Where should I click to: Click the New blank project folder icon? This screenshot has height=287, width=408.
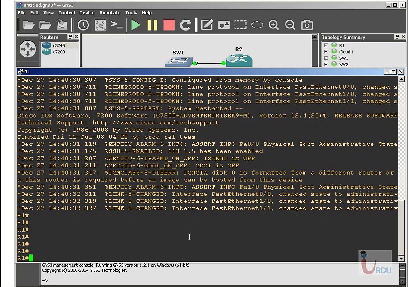[x=28, y=25]
